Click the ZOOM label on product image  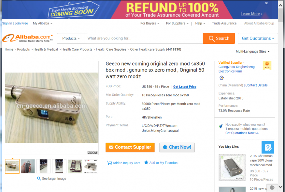pos(92,152)
